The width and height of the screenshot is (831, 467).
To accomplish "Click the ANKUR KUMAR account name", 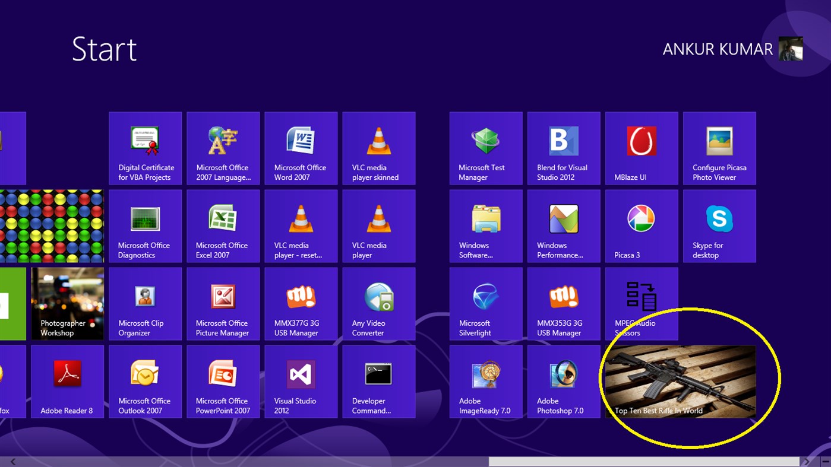I will pos(718,49).
